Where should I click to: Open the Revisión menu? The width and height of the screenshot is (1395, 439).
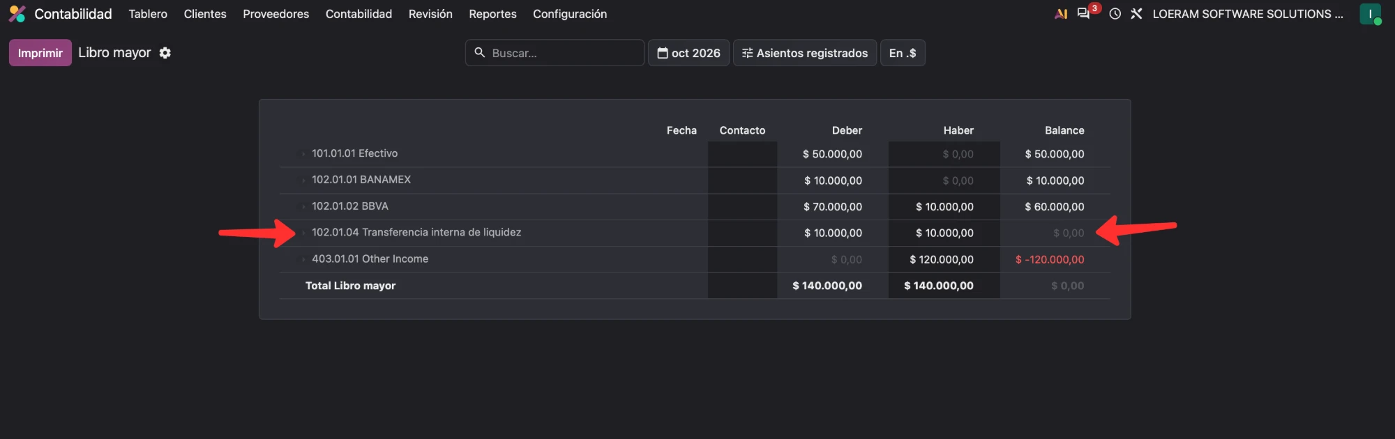point(430,14)
